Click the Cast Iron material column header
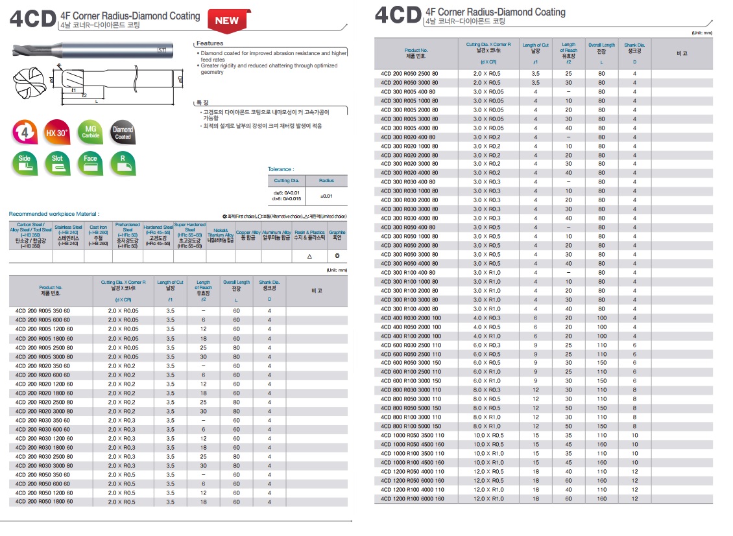This screenshot has height=536, width=733. point(98,235)
